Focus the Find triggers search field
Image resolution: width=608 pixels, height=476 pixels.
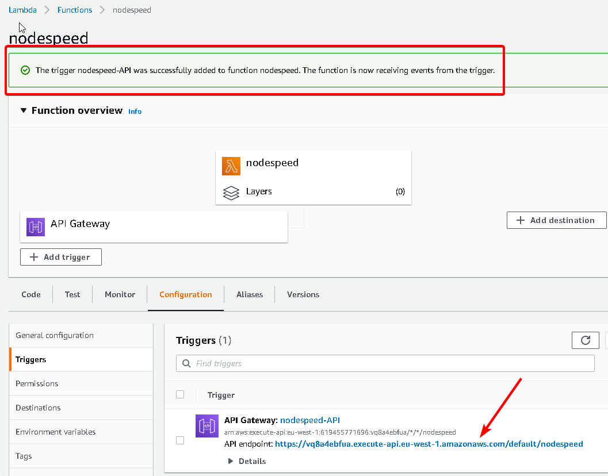click(385, 363)
